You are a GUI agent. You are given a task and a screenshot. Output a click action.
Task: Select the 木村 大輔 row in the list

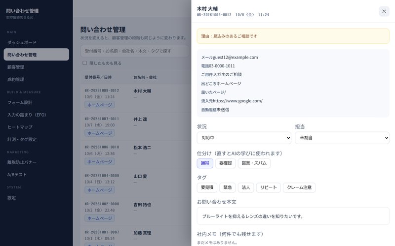click(x=136, y=98)
